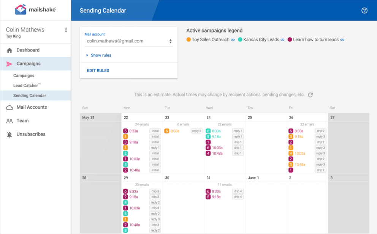377x234 pixels.
Task: Click the orange 1 badge on May 29
Action: pyautogui.click(x=125, y=219)
